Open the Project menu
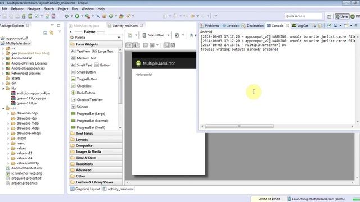Image resolution: width=360 pixels, height=202 pixels. 62,9
